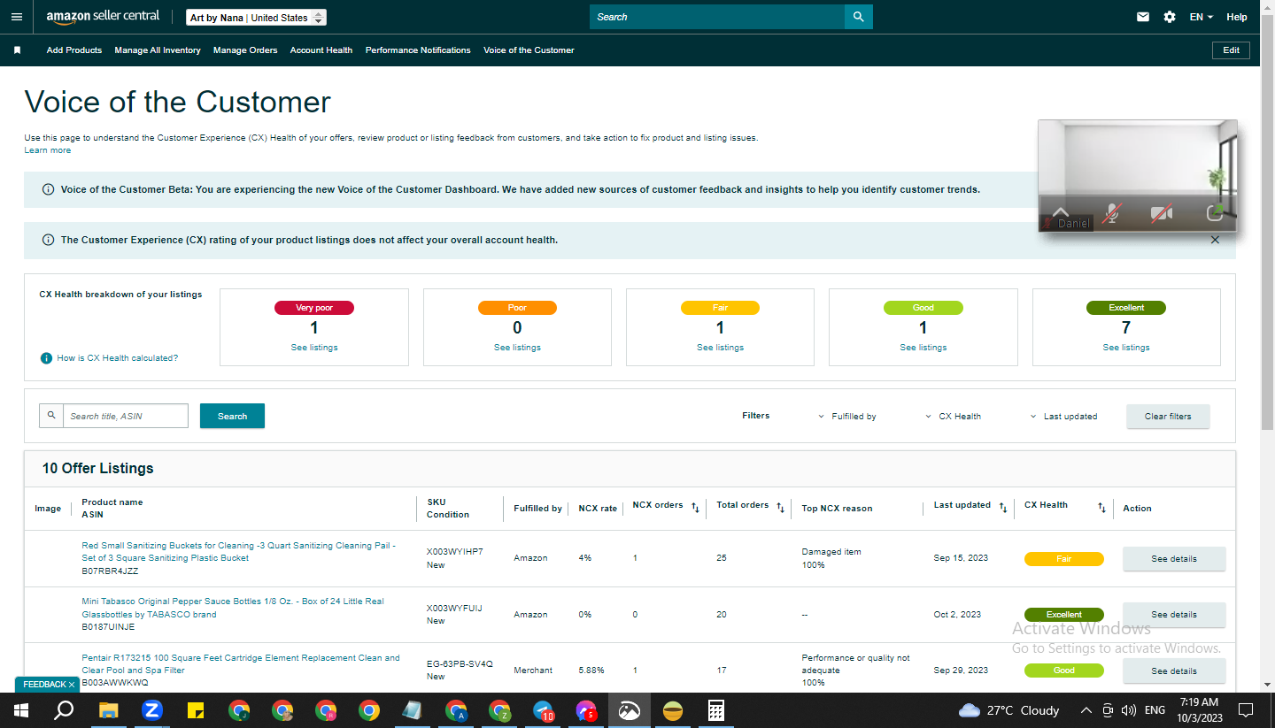Open the messages envelope icon
Viewport: 1275px width, 728px height.
(x=1143, y=17)
